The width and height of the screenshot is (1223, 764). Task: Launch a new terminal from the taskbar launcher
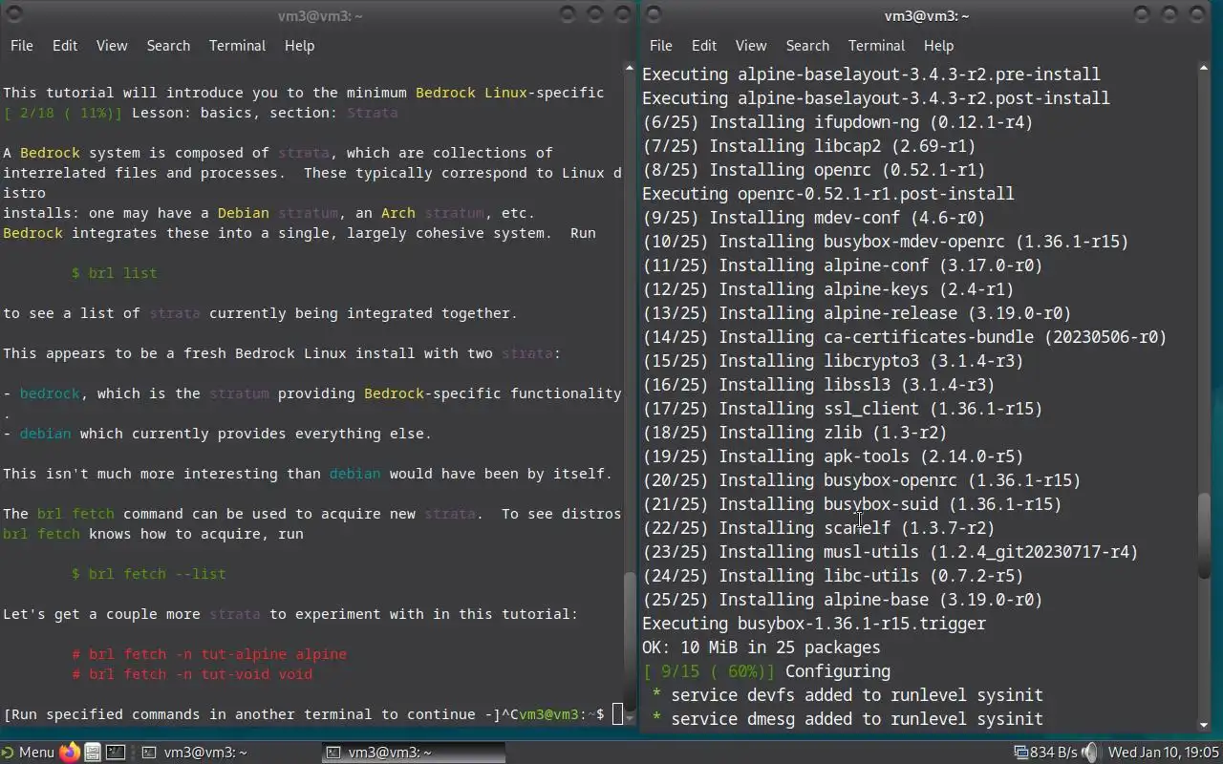point(115,753)
